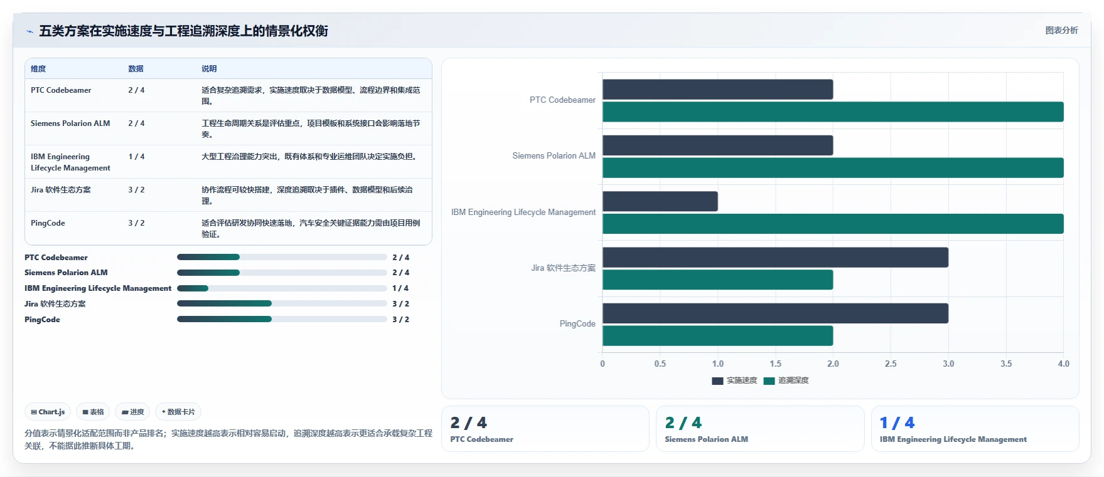
Task: Click PTC Codebeamer dark 实施速度 chart bar
Action: (x=717, y=90)
